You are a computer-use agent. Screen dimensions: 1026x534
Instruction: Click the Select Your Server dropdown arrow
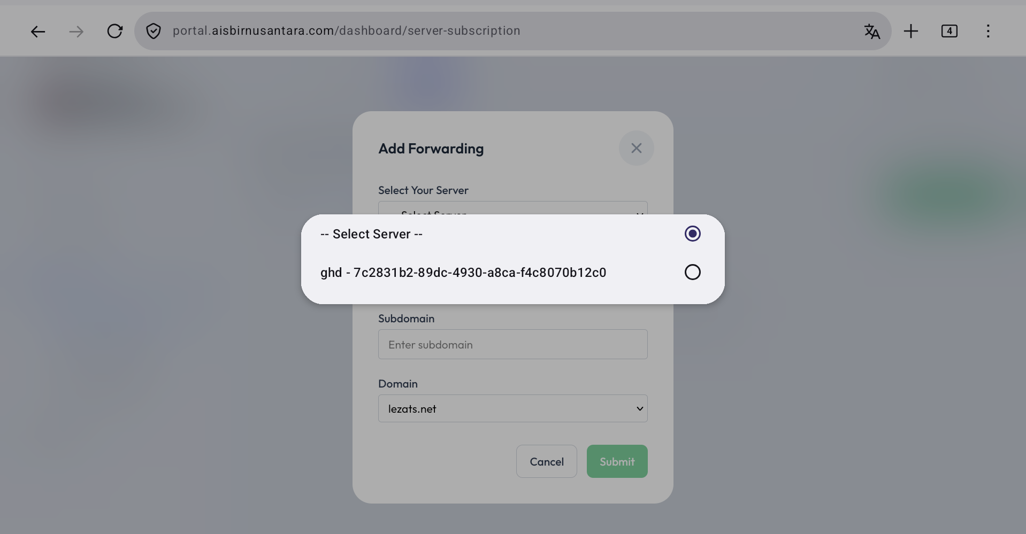[639, 212]
